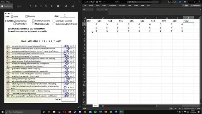Viewport: 202px width, 114px height.
Task: Switch to Page Layout view icon in status bar
Action: [x=175, y=108]
